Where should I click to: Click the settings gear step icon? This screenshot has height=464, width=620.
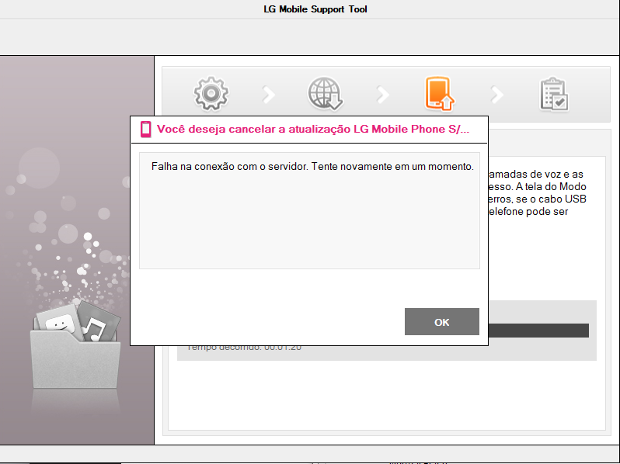point(211,94)
